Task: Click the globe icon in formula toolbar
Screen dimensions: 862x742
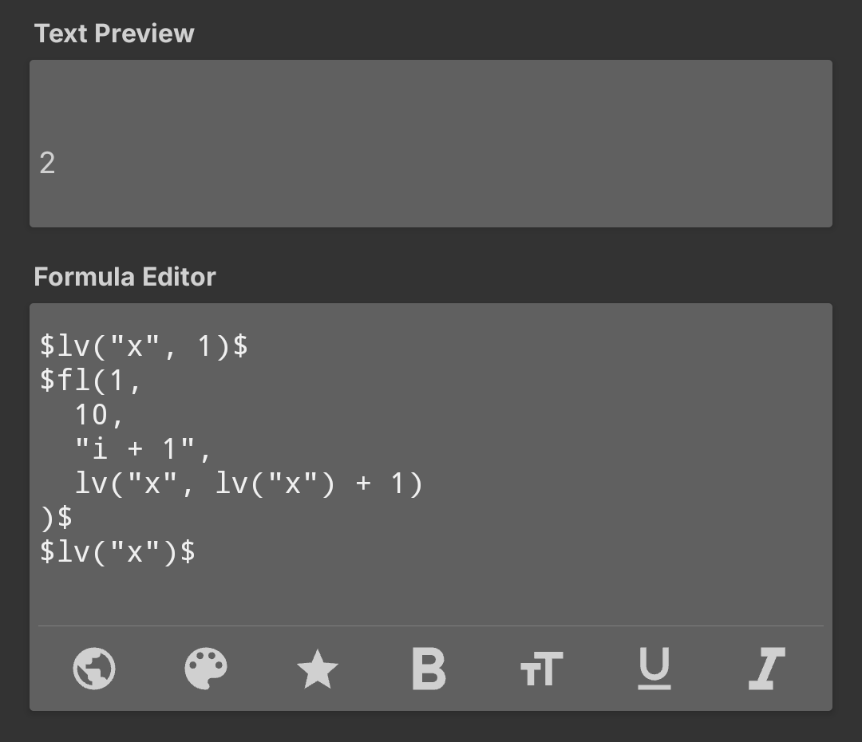Action: (x=94, y=669)
